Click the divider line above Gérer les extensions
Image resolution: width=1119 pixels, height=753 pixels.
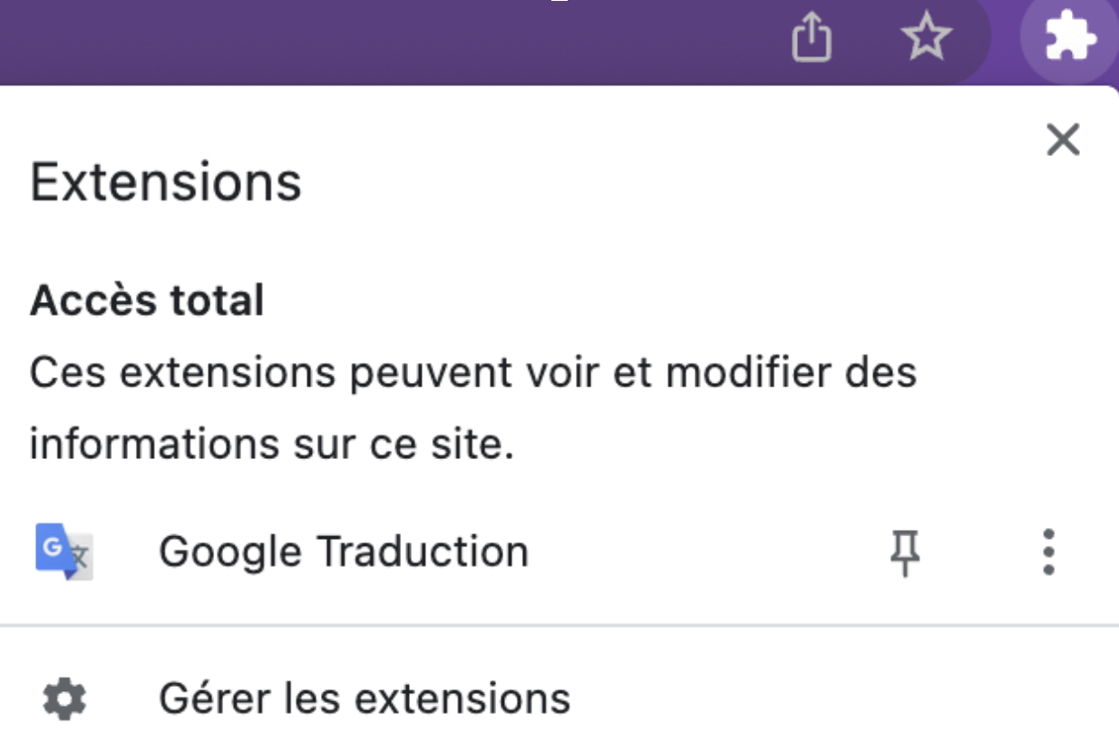[x=559, y=626]
